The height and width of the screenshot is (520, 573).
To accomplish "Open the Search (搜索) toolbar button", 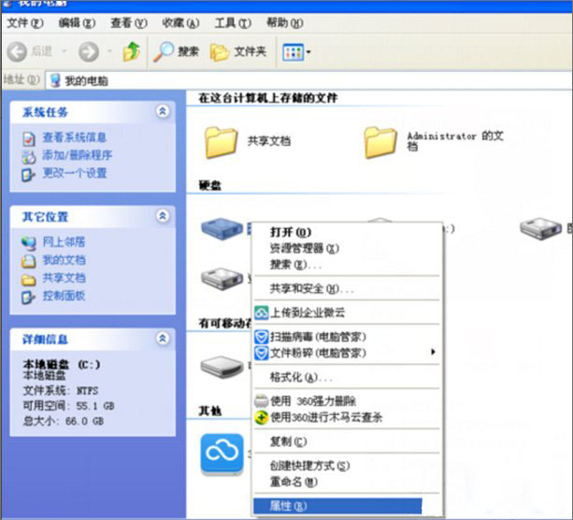I will click(x=176, y=51).
